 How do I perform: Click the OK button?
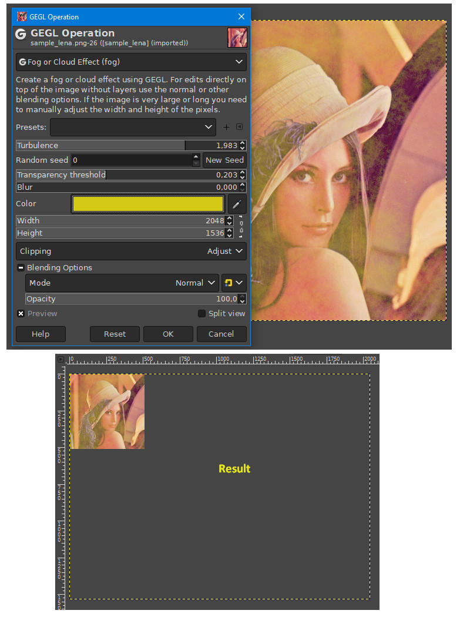coord(168,334)
